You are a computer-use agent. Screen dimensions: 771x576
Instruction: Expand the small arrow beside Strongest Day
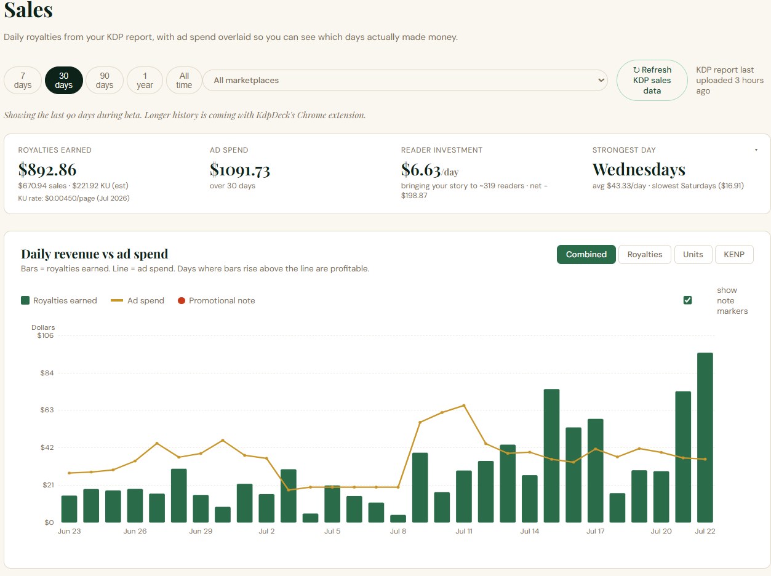[756, 150]
